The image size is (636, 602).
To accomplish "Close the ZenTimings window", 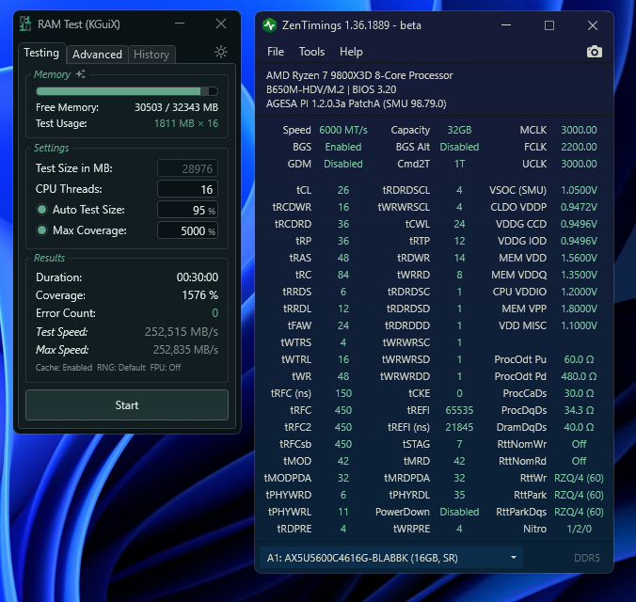I will click(x=593, y=25).
